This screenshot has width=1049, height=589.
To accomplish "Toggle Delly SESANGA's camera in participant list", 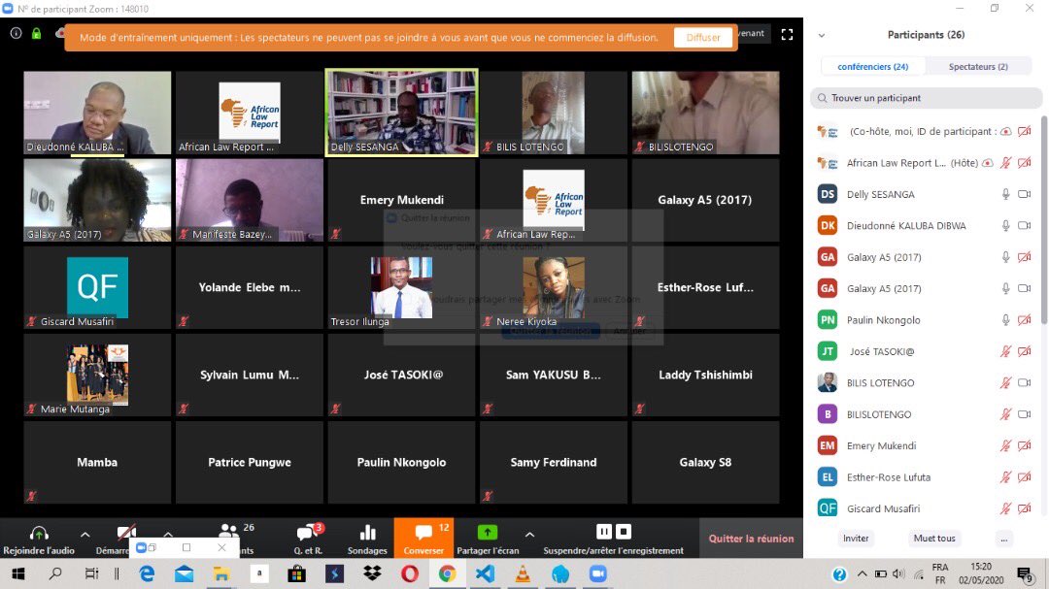I will pyautogui.click(x=1025, y=194).
